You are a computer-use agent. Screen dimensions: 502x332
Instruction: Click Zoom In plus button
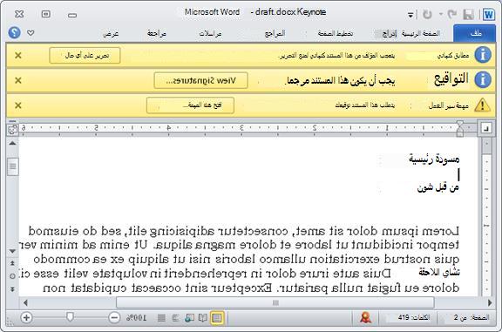[26, 317]
